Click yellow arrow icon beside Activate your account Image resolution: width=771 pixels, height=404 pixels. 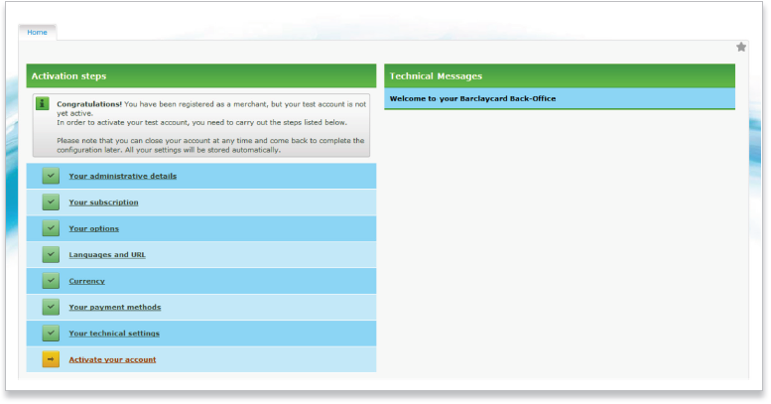[51, 359]
